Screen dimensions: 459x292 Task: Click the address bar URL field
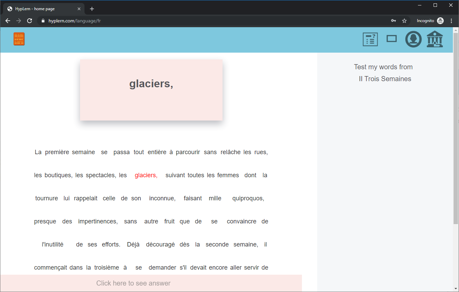pyautogui.click(x=204, y=21)
